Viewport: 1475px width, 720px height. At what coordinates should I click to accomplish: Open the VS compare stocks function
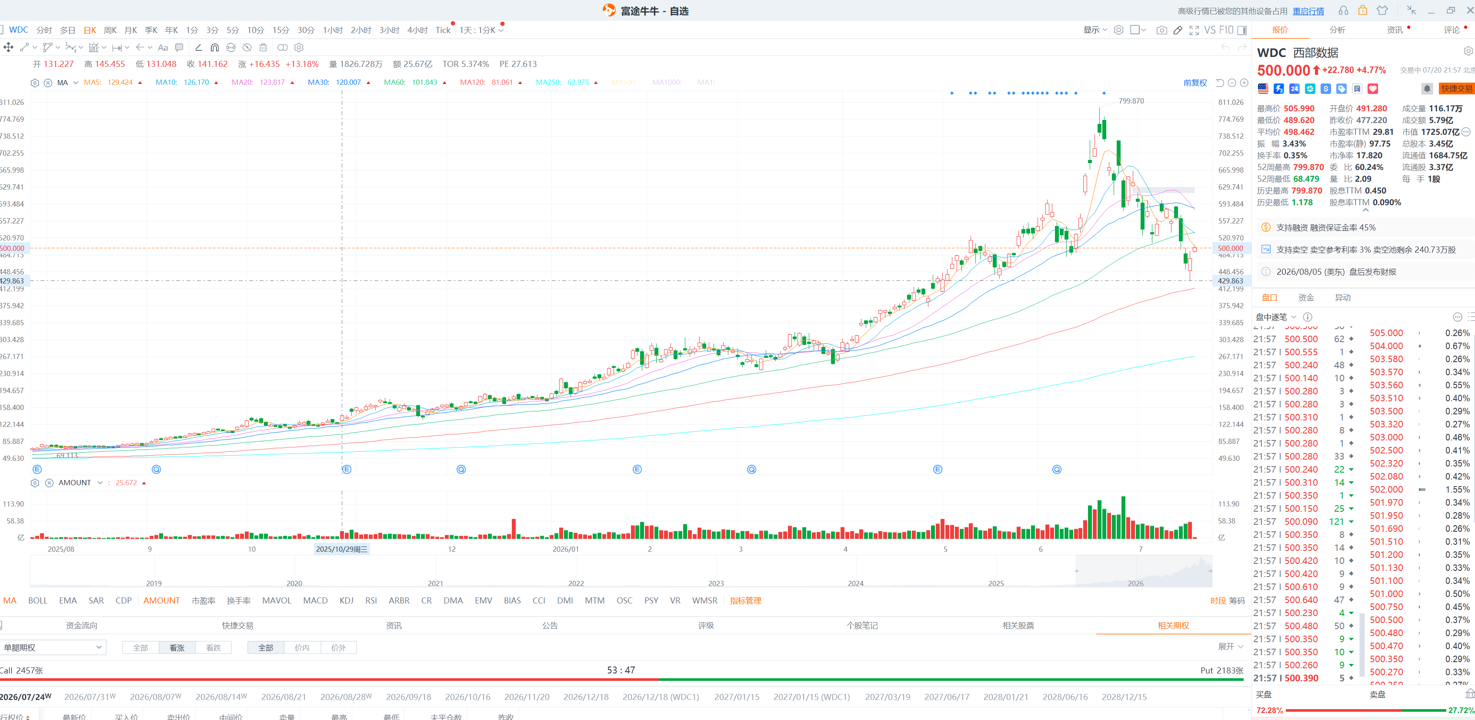click(1210, 30)
